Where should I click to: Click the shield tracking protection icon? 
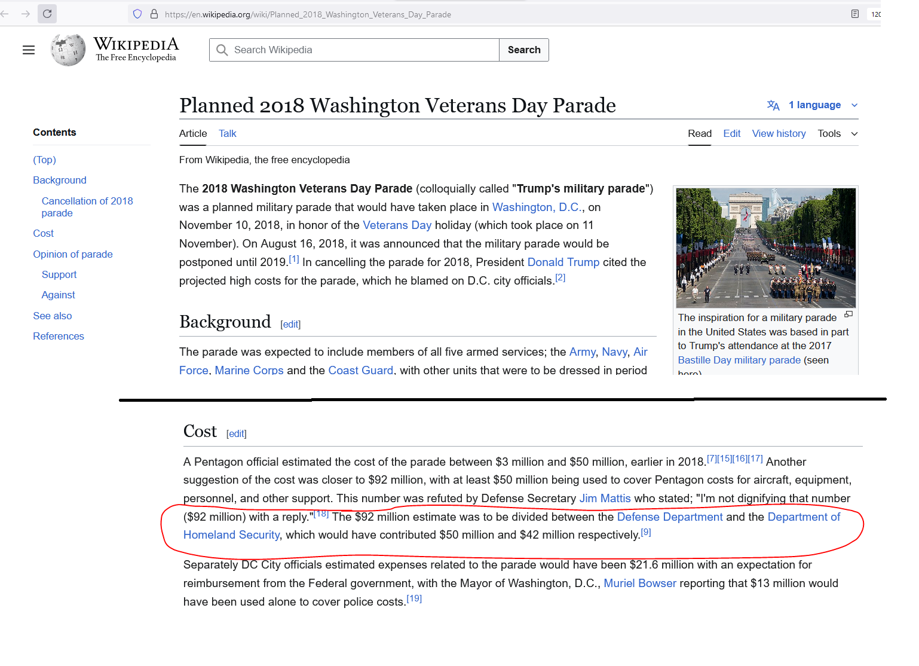137,14
